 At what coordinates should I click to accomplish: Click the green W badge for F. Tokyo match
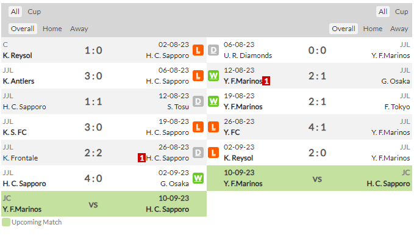pyautogui.click(x=213, y=101)
